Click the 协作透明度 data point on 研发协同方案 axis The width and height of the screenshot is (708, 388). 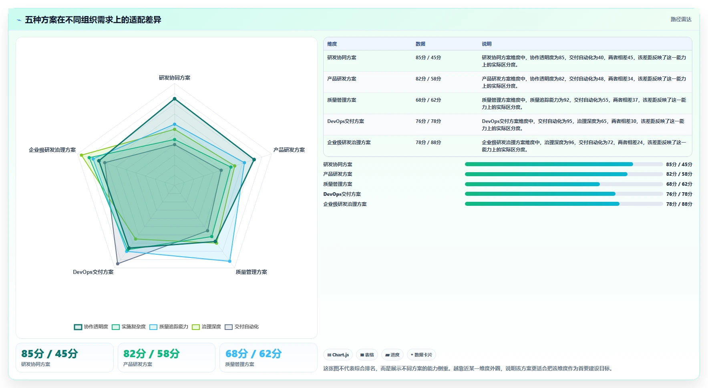point(175,99)
